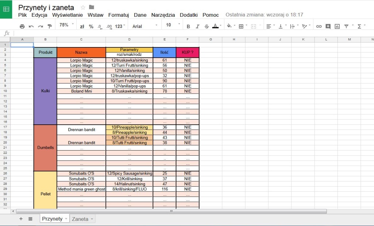
Task: Click the merge cells icon
Action: click(253, 27)
